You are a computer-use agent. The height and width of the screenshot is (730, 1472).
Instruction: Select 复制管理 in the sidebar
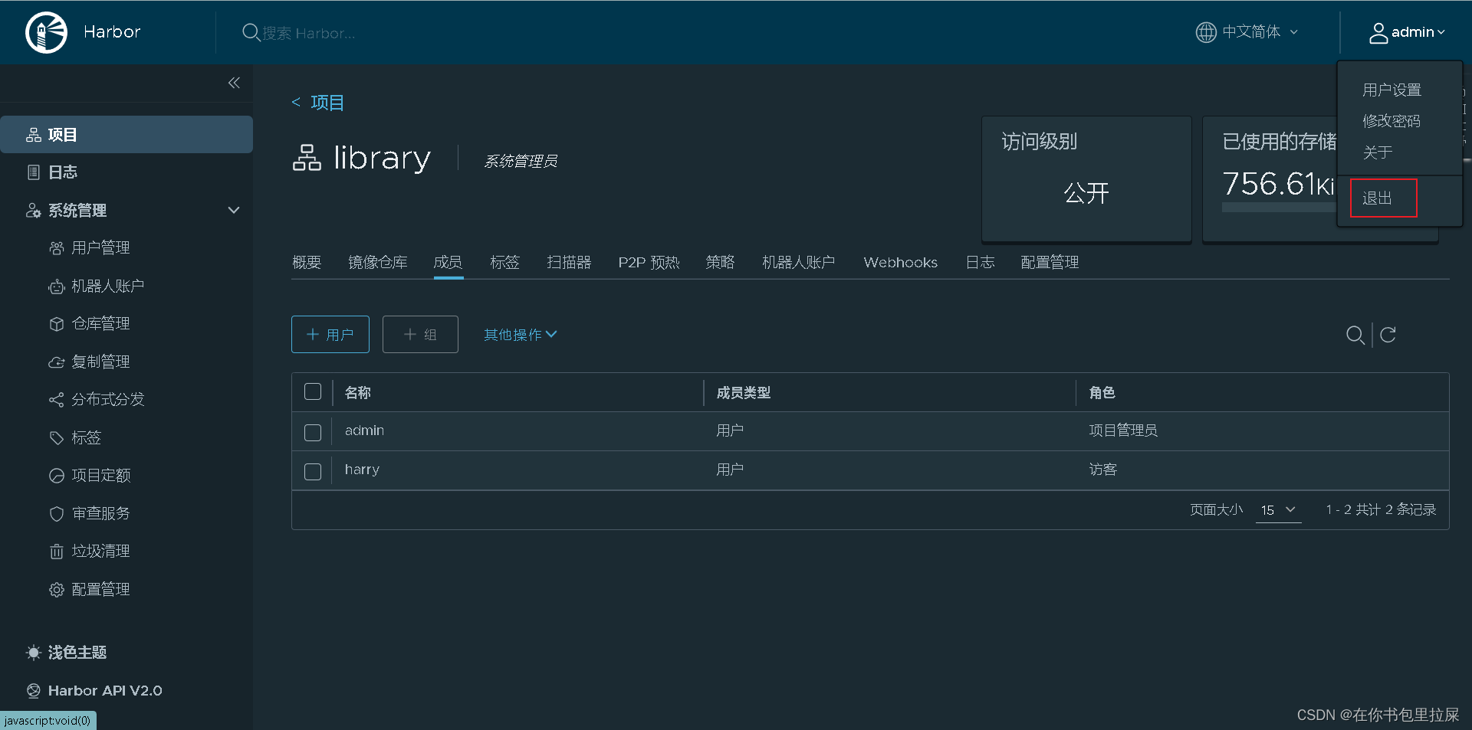pos(100,361)
